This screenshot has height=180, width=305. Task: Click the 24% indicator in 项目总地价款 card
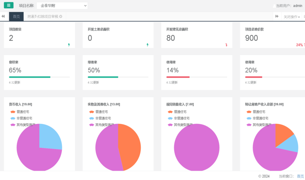click(x=301, y=45)
